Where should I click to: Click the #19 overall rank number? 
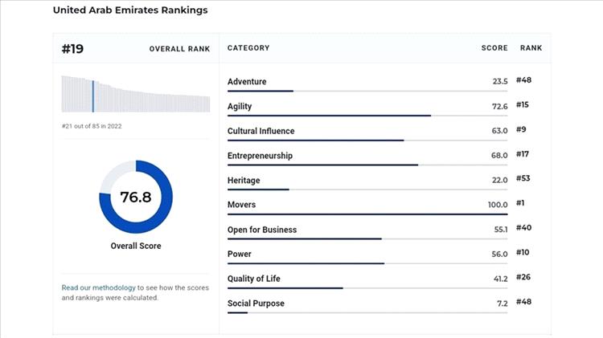[x=73, y=49]
